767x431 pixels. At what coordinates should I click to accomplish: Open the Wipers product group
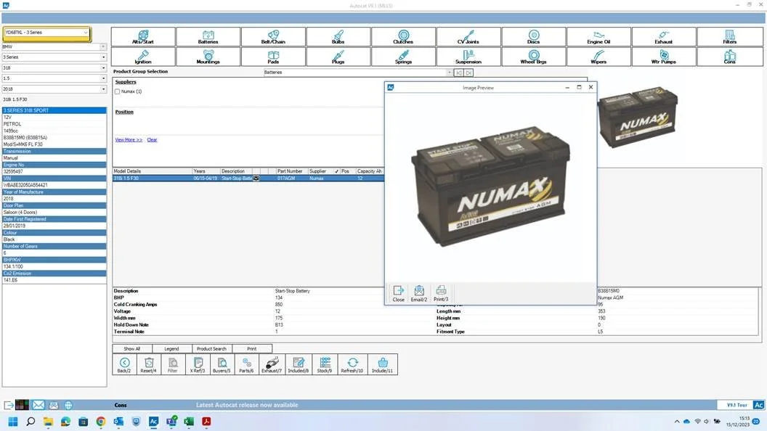(598, 57)
